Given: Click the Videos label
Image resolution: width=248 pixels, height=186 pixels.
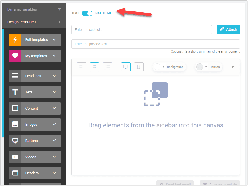Looking at the screenshot, I should point(31,157).
